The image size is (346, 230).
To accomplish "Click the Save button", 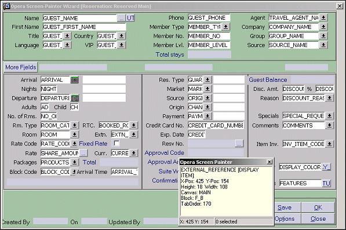I will click(284, 207).
